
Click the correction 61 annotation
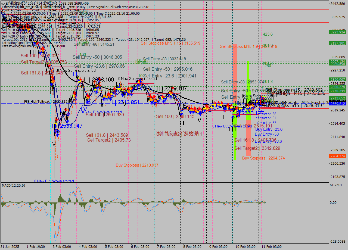[265, 118]
